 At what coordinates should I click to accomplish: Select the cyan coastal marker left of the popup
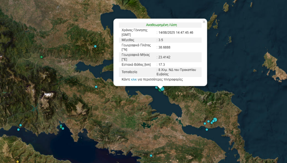[x=96, y=87]
